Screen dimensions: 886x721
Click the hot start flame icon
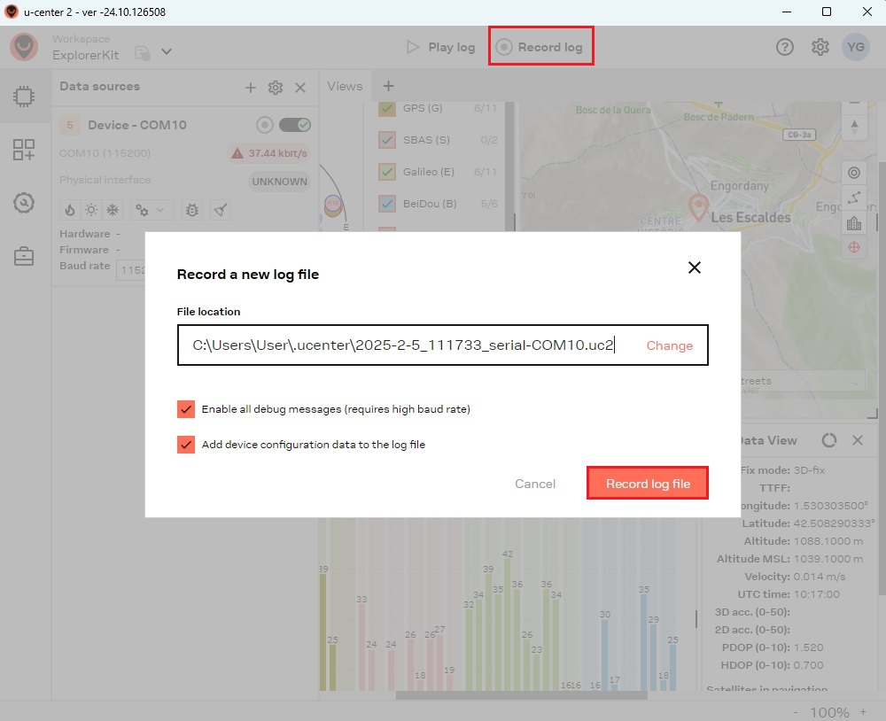click(x=70, y=210)
